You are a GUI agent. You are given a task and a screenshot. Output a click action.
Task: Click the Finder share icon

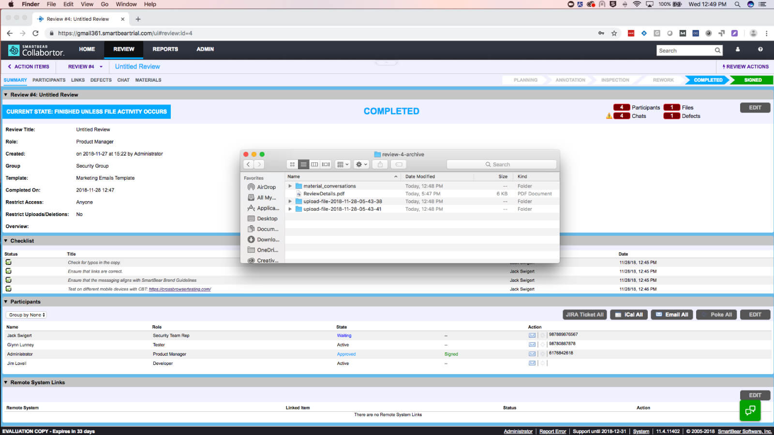tap(380, 164)
